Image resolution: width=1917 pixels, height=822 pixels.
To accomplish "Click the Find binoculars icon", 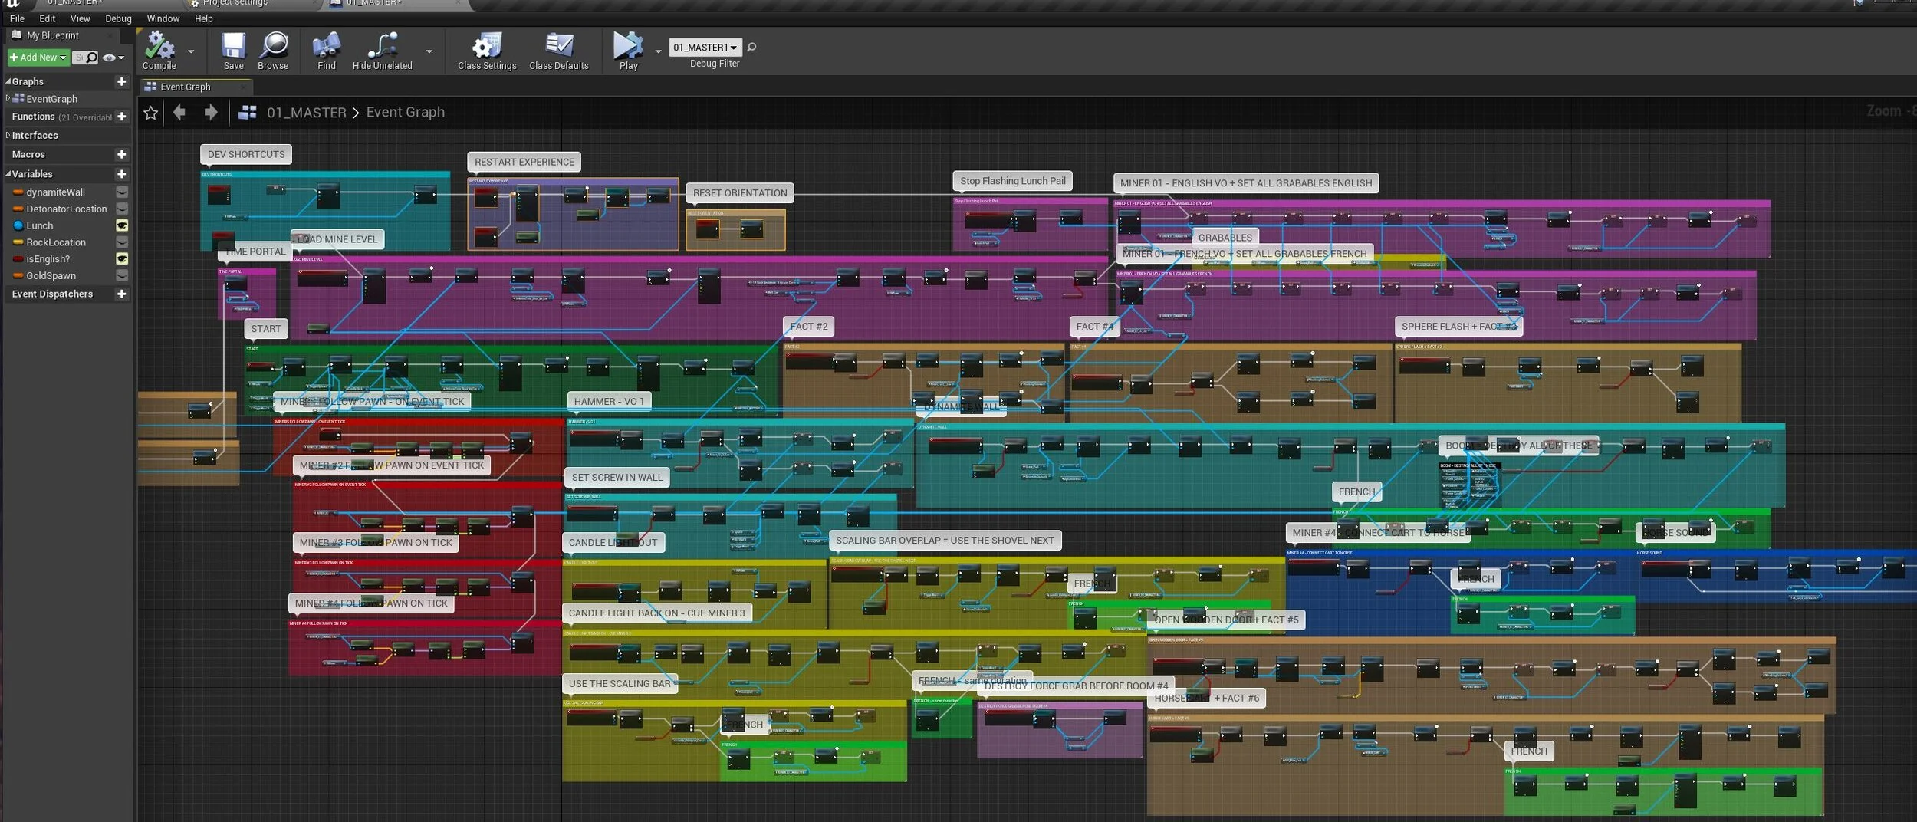I will click(x=326, y=45).
